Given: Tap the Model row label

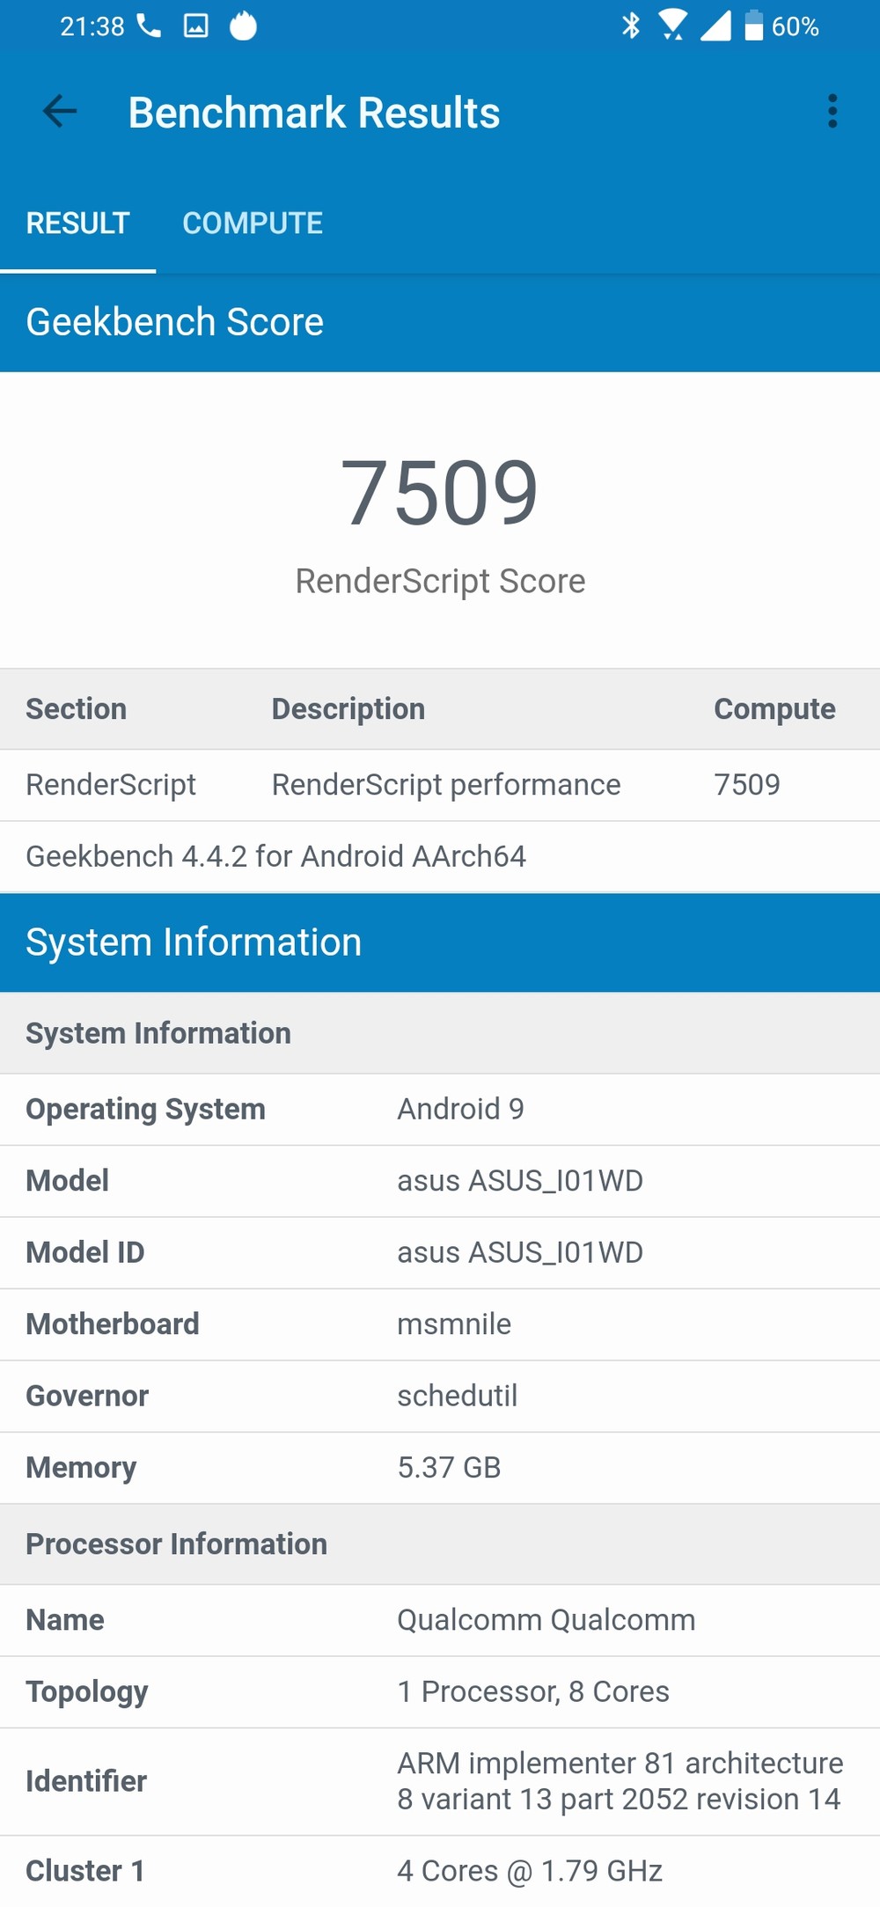Looking at the screenshot, I should [68, 1181].
